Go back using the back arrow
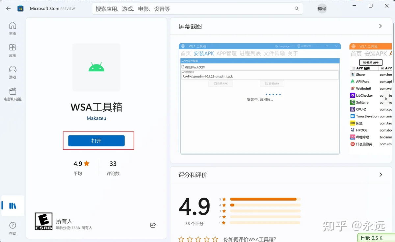The height and width of the screenshot is (242, 395). (9, 9)
